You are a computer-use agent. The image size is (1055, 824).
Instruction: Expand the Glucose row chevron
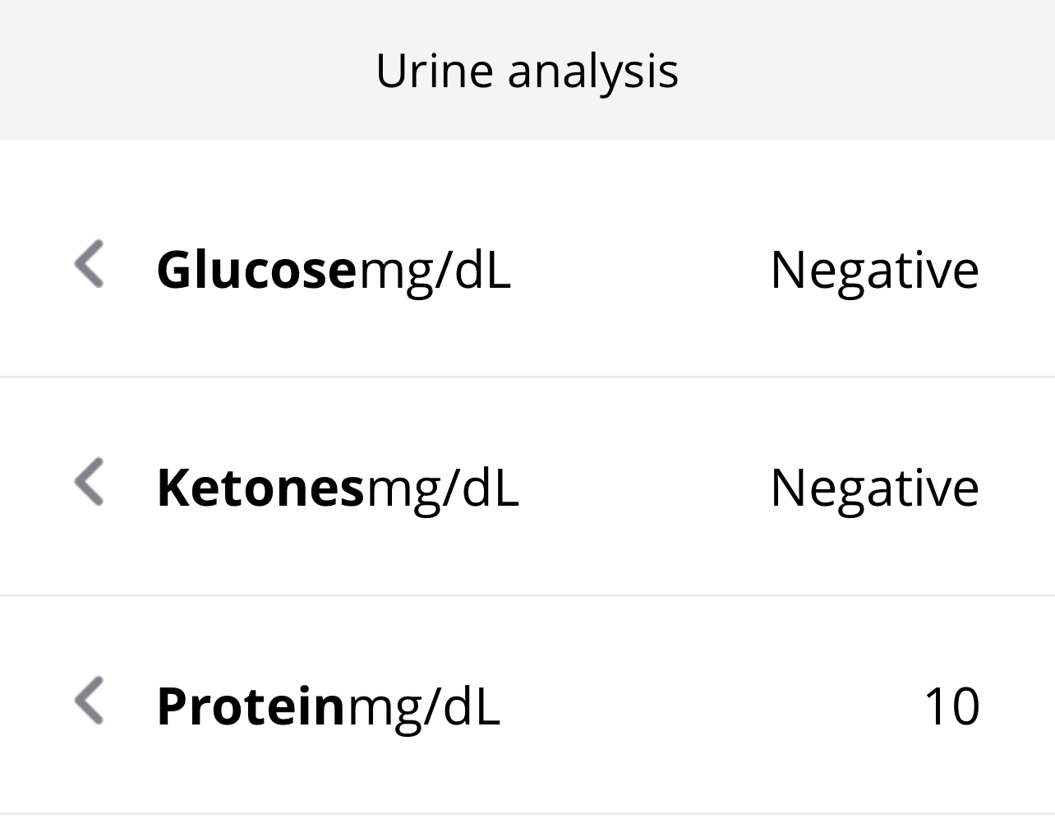tap(89, 264)
